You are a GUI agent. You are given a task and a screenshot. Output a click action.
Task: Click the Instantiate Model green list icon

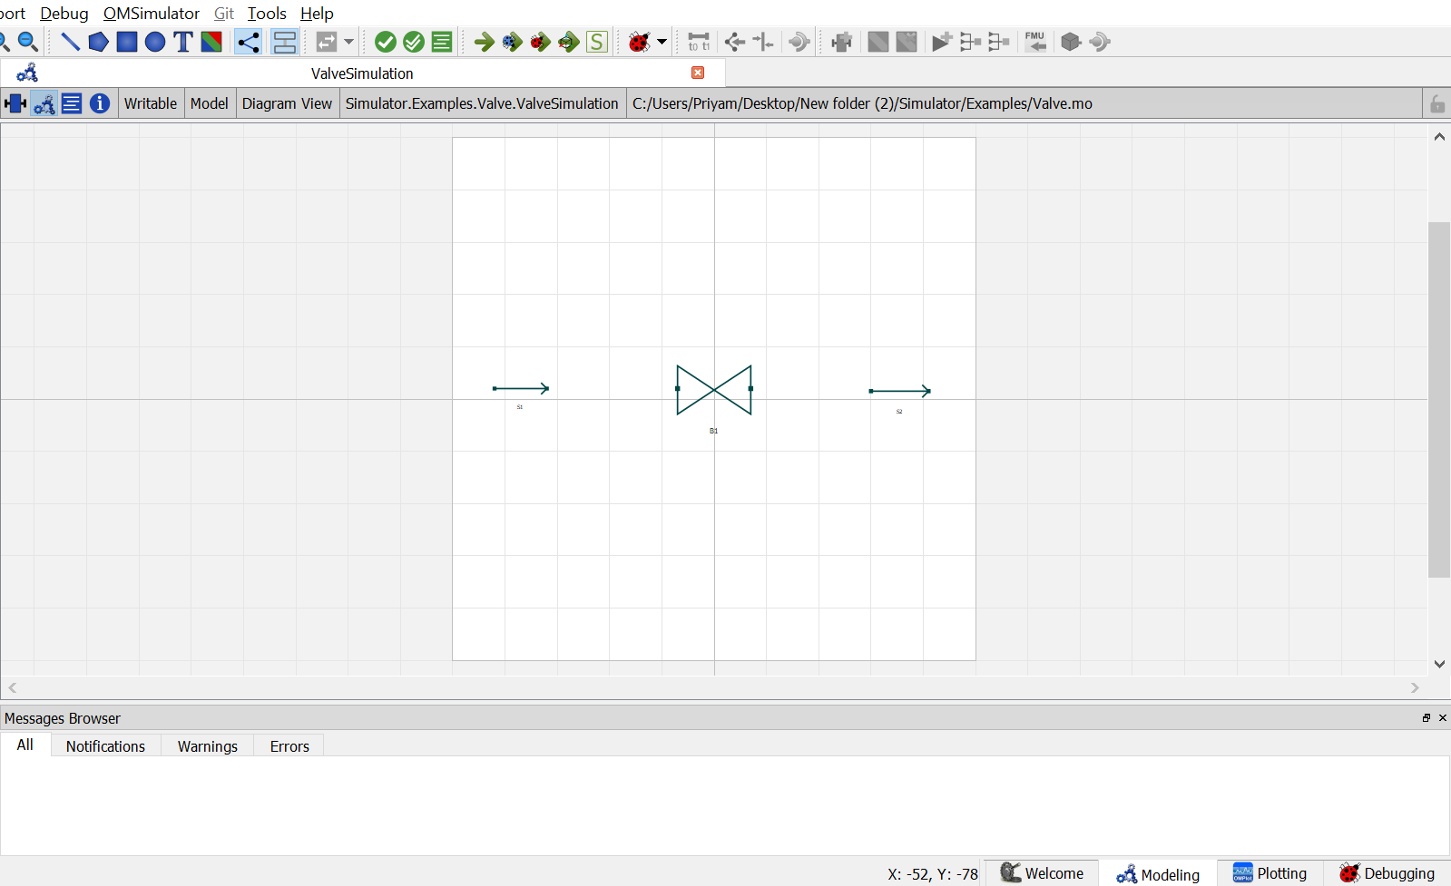(442, 42)
